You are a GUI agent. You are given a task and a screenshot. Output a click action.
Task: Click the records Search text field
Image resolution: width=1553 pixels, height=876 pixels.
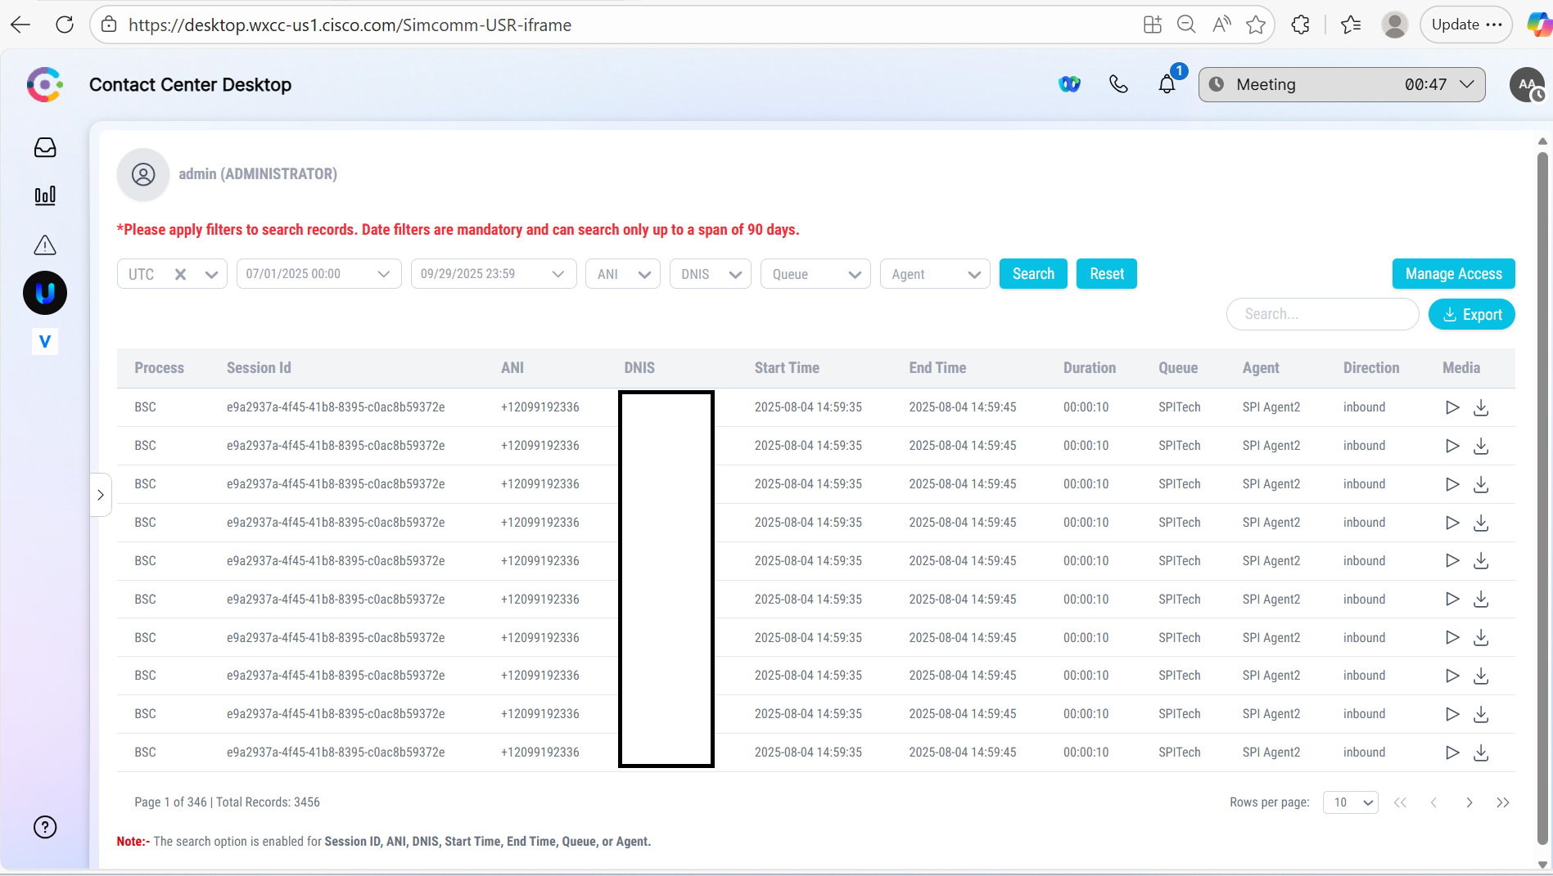pos(1322,314)
